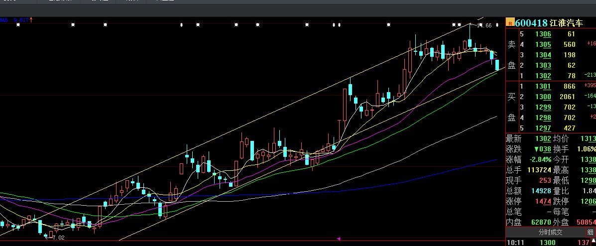Open the 细 detail button

coord(590,232)
